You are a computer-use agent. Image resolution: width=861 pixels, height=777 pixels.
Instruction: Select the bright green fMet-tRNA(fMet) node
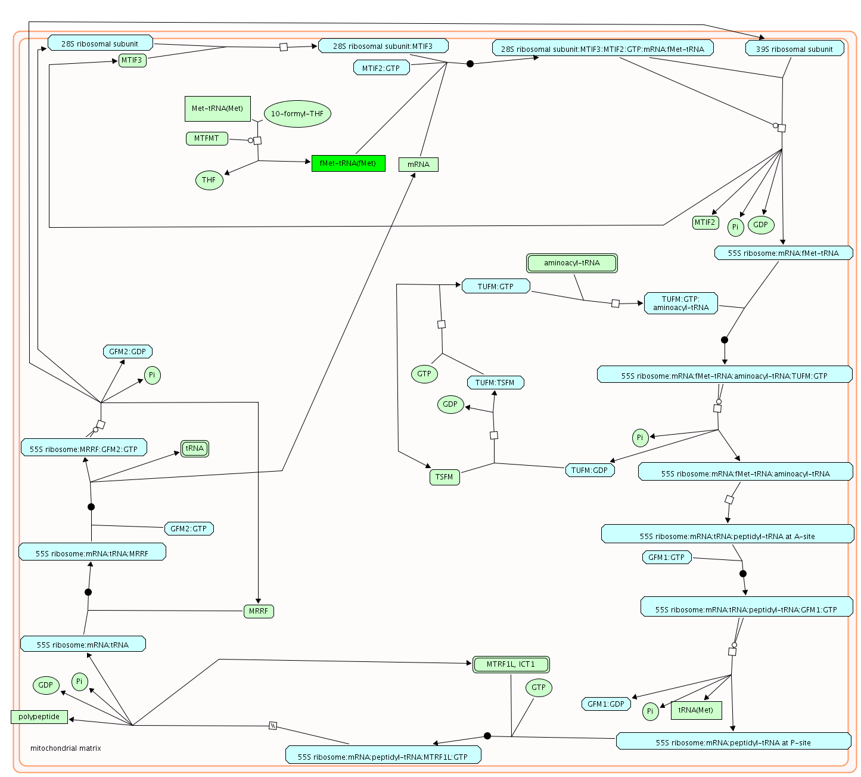point(348,163)
